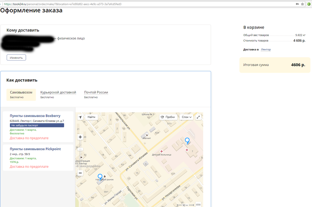Viewport: 312px width, 207px height.
Task: Click the map geolocation arrow icon
Action: [80, 117]
